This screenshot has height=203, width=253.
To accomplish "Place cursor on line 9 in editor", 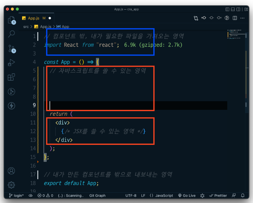I will 136,105.
